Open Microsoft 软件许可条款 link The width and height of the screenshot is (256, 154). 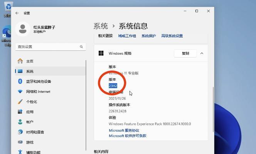click(x=128, y=136)
